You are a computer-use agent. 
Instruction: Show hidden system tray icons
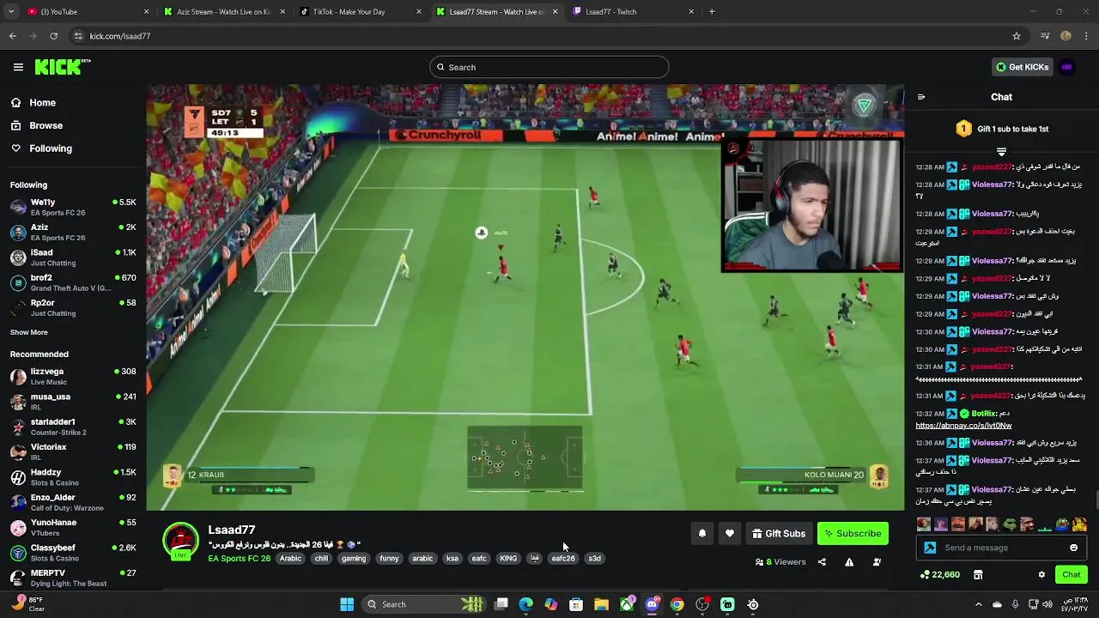pos(978,604)
